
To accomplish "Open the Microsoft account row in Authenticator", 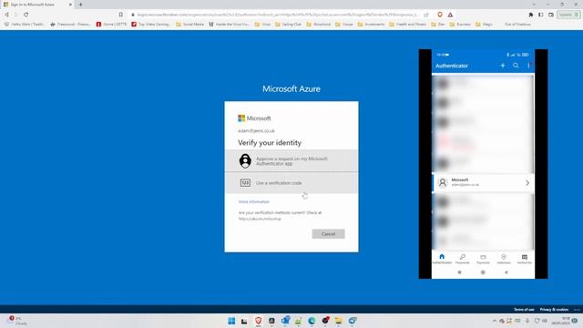I will 483,182.
